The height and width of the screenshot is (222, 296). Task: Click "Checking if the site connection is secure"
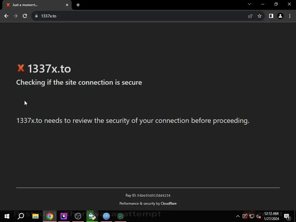79,82
